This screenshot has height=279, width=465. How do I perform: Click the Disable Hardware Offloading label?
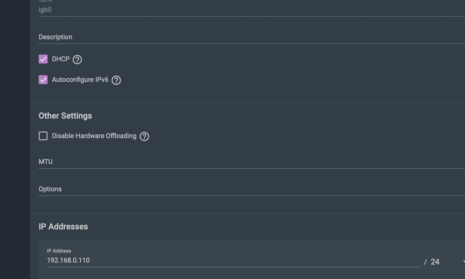[94, 136]
